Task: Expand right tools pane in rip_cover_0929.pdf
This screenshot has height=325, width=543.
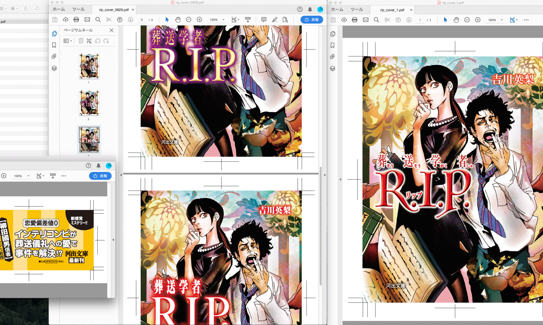Action: coord(324,175)
